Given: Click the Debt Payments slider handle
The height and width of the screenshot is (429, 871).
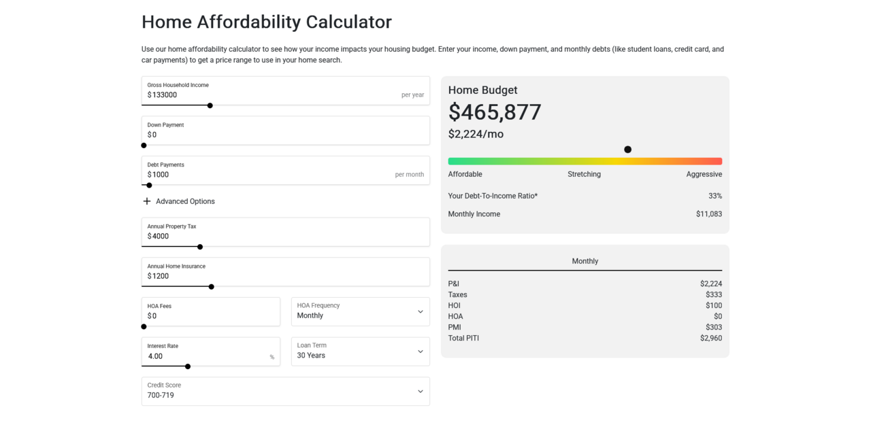Looking at the screenshot, I should [x=148, y=185].
